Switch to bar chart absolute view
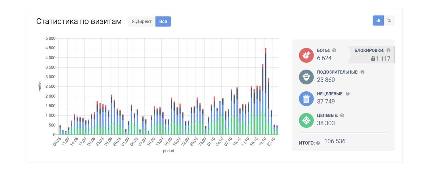The height and width of the screenshot is (170, 432). (378, 20)
